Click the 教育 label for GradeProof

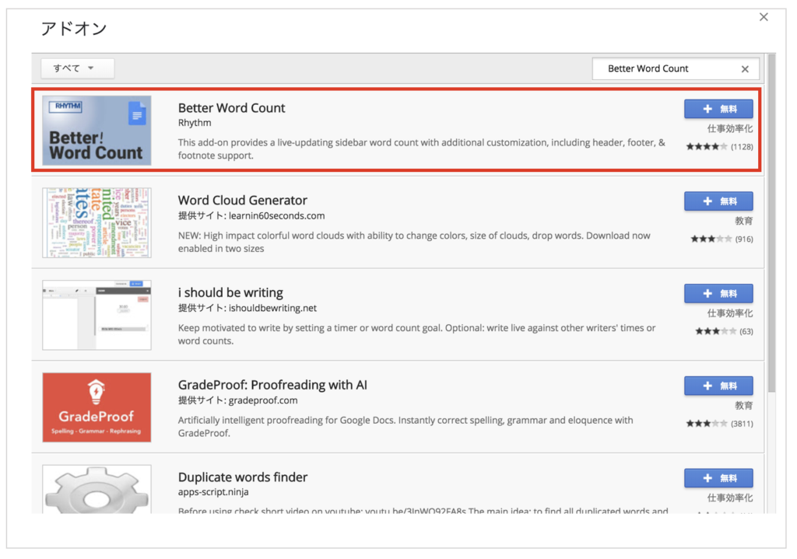click(x=743, y=406)
